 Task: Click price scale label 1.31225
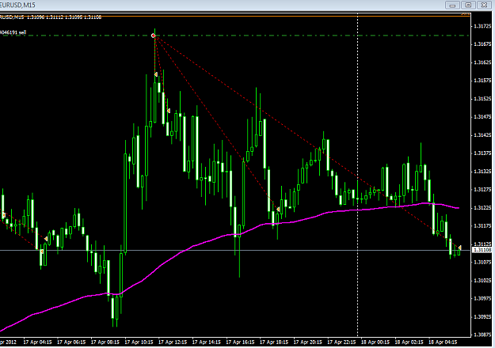[x=482, y=208]
